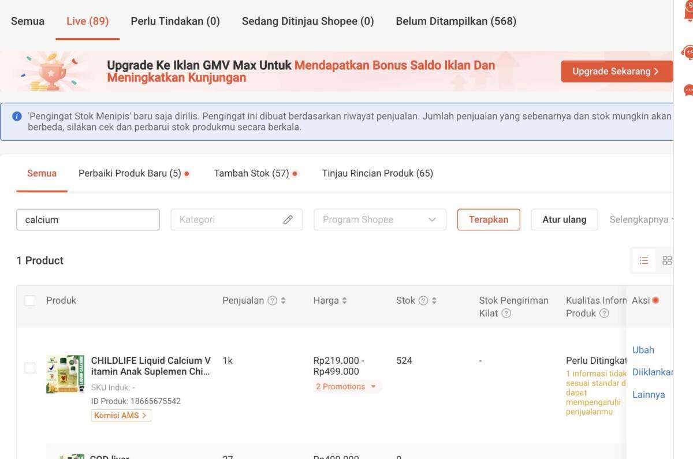Click Terapkan filter button
Screen dimensions: 693x459
[x=489, y=219]
